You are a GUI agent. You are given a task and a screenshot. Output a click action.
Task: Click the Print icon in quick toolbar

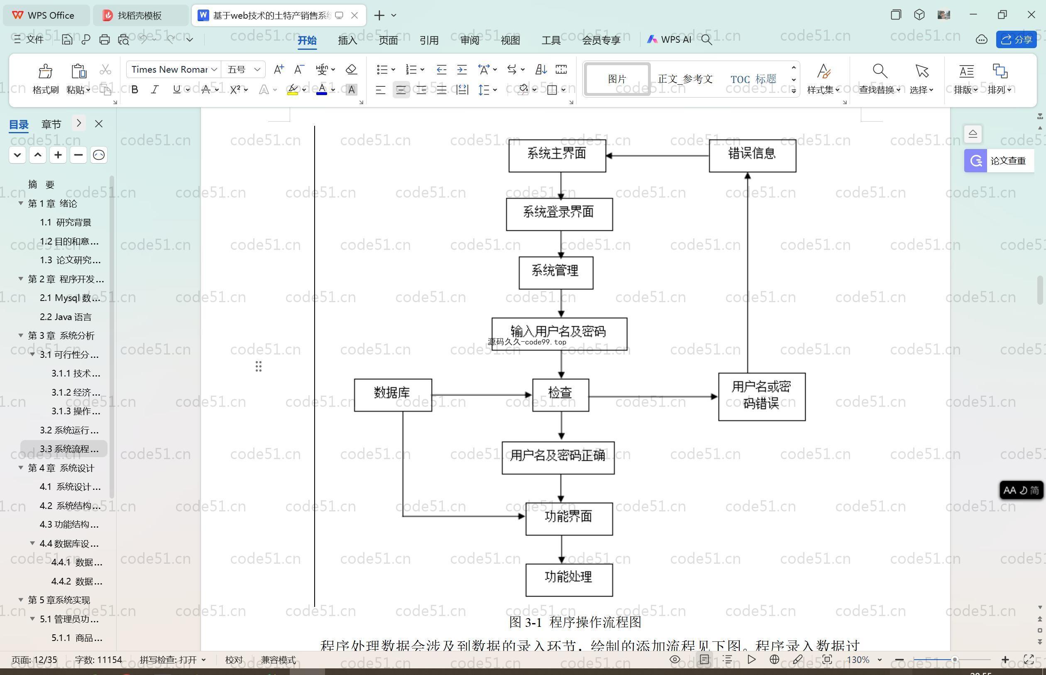pos(104,39)
